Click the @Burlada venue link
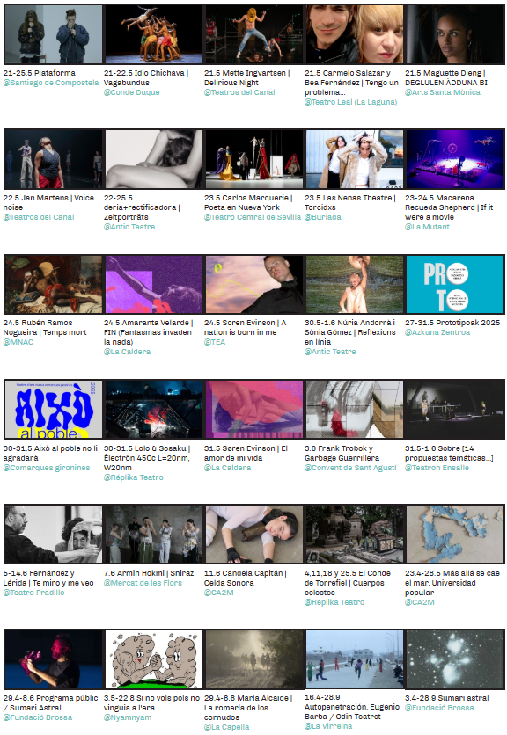 [323, 217]
